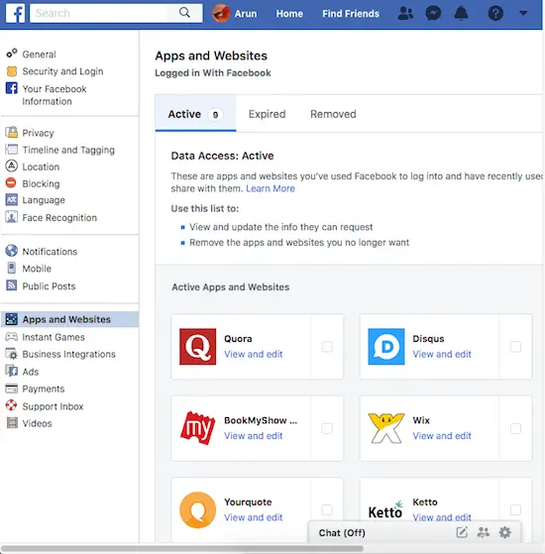Click the Notifications globe icon
545x554 pixels.
[x=12, y=251]
